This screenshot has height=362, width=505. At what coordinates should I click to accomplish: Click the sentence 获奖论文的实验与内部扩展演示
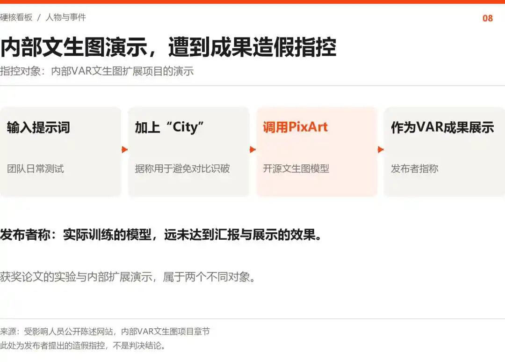click(76, 277)
